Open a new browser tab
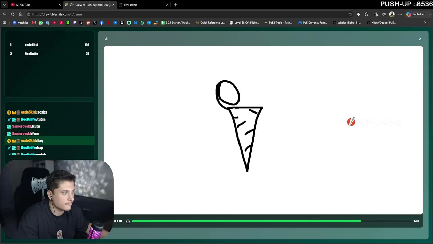 coord(175,5)
